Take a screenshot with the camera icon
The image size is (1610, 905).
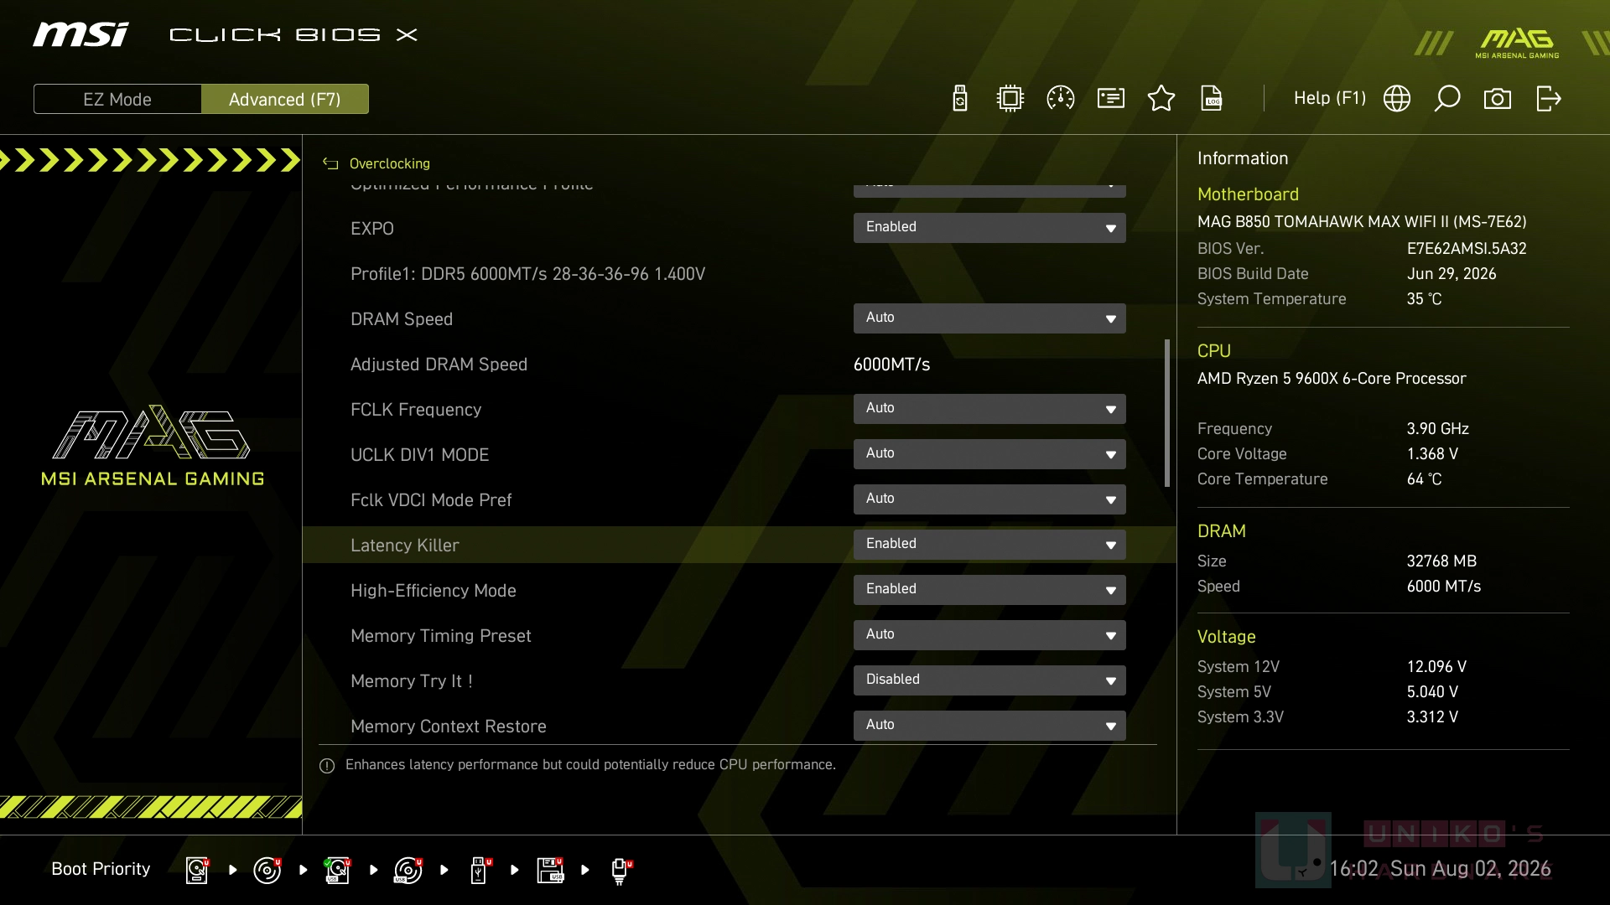[x=1498, y=99]
